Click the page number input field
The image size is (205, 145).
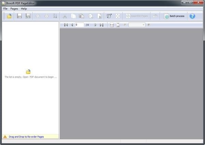tap(79, 25)
